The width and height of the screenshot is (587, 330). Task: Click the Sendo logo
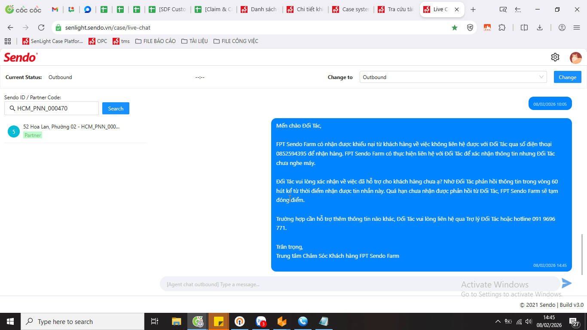[21, 57]
